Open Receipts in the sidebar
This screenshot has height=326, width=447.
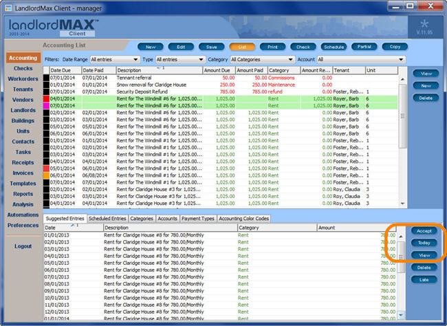click(23, 162)
